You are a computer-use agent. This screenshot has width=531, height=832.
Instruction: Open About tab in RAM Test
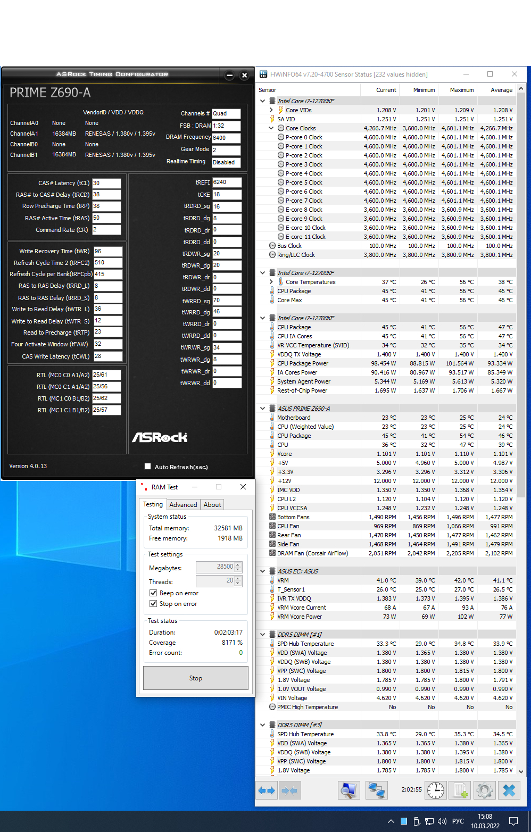pos(212,505)
